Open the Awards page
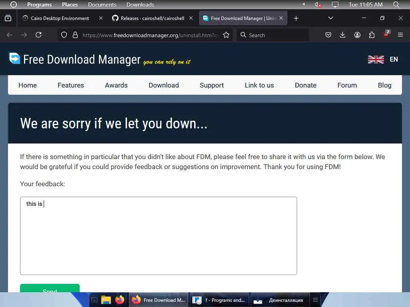Viewport: 410px width, 307px height. coord(116,86)
